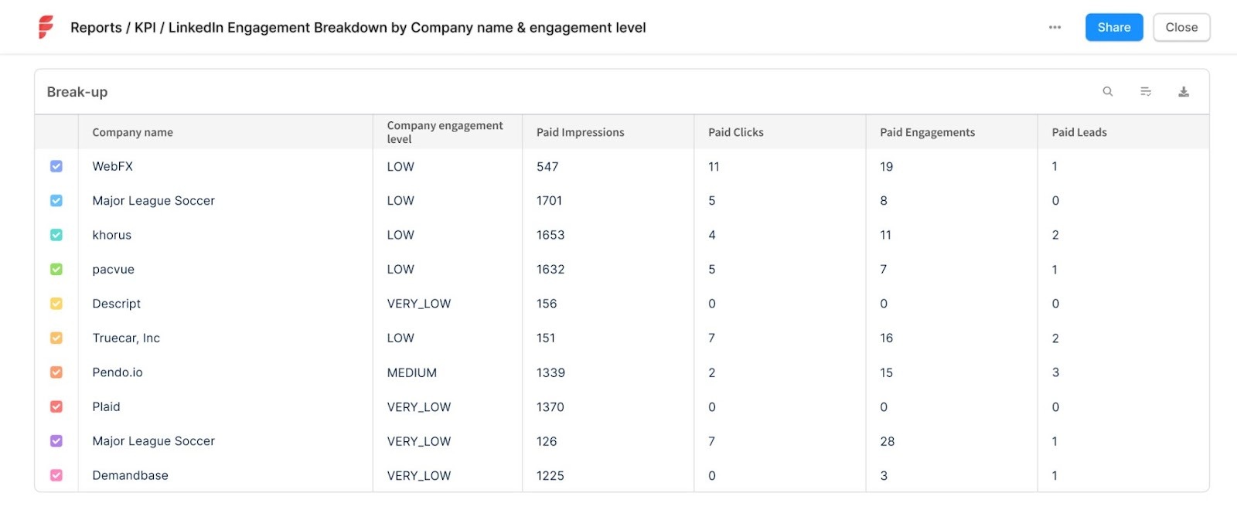Click the search icon in Break-up panel
This screenshot has width=1237, height=510.
(1108, 91)
